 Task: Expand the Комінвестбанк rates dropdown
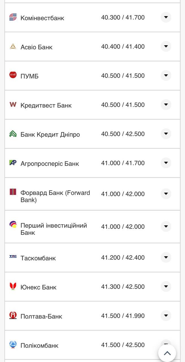coord(166,17)
